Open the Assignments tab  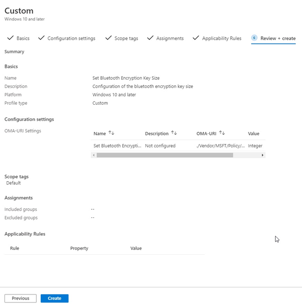coord(170,38)
